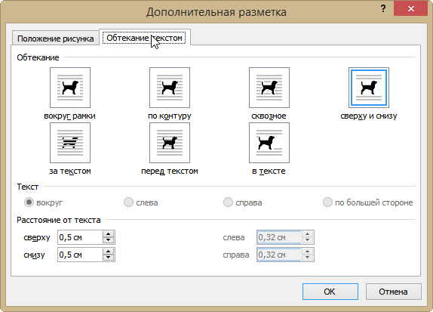Select the 'слева' text radio button
Screen dimensions: 433x312
pos(128,202)
